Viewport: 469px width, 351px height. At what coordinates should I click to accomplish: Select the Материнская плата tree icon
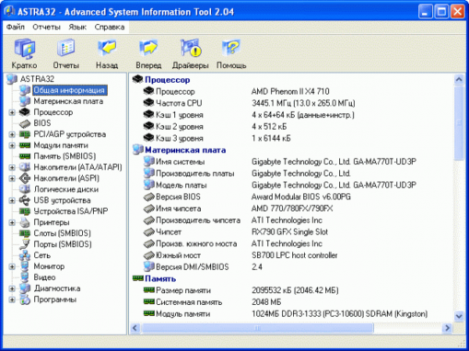[25, 101]
